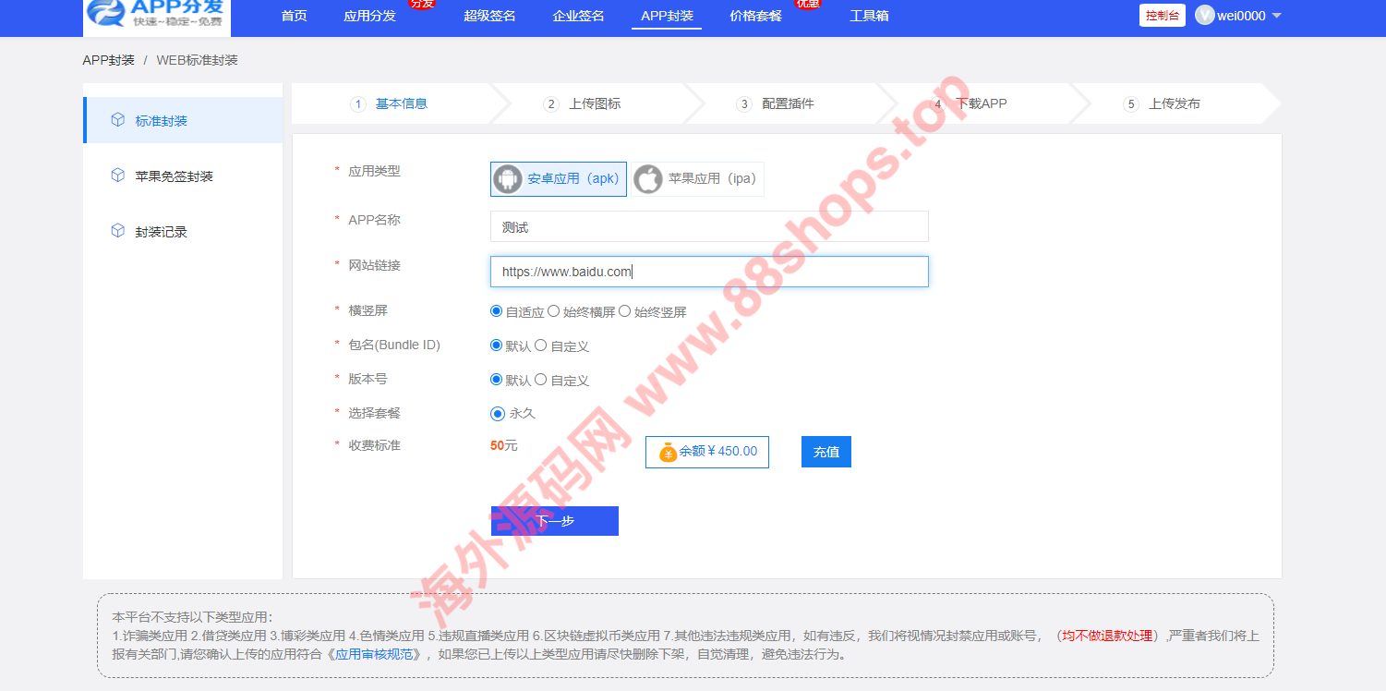The height and width of the screenshot is (691, 1386).
Task: Click the cube icon beside 苹果免签封装
Action: coord(117,176)
